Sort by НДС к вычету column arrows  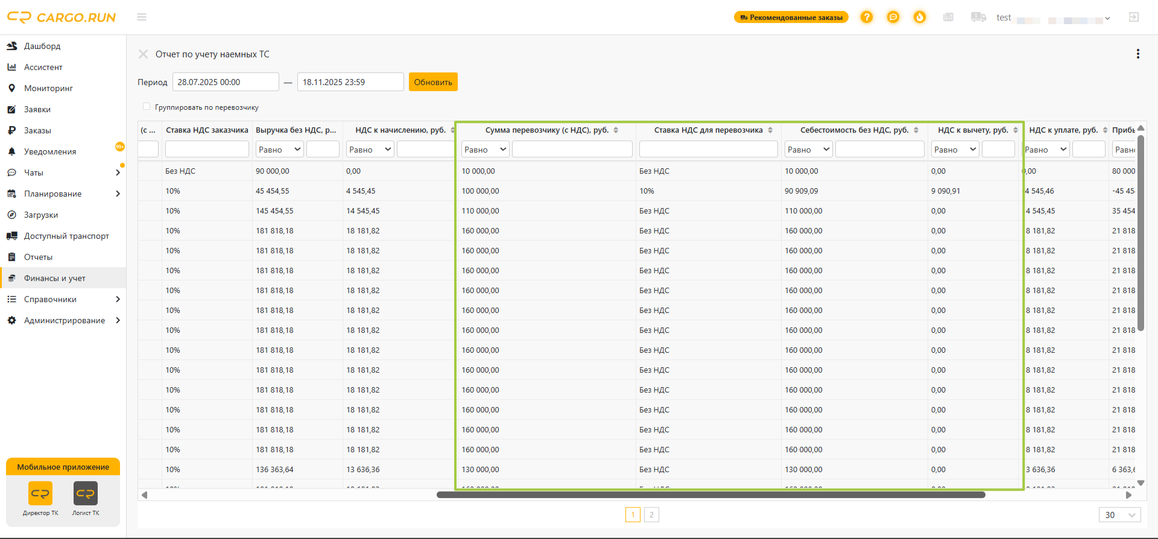pyautogui.click(x=1016, y=130)
